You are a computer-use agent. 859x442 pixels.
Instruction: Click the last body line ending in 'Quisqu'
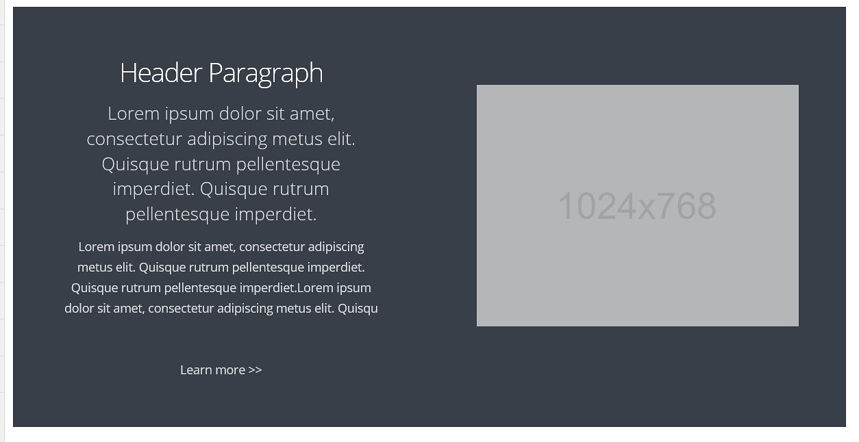point(221,308)
